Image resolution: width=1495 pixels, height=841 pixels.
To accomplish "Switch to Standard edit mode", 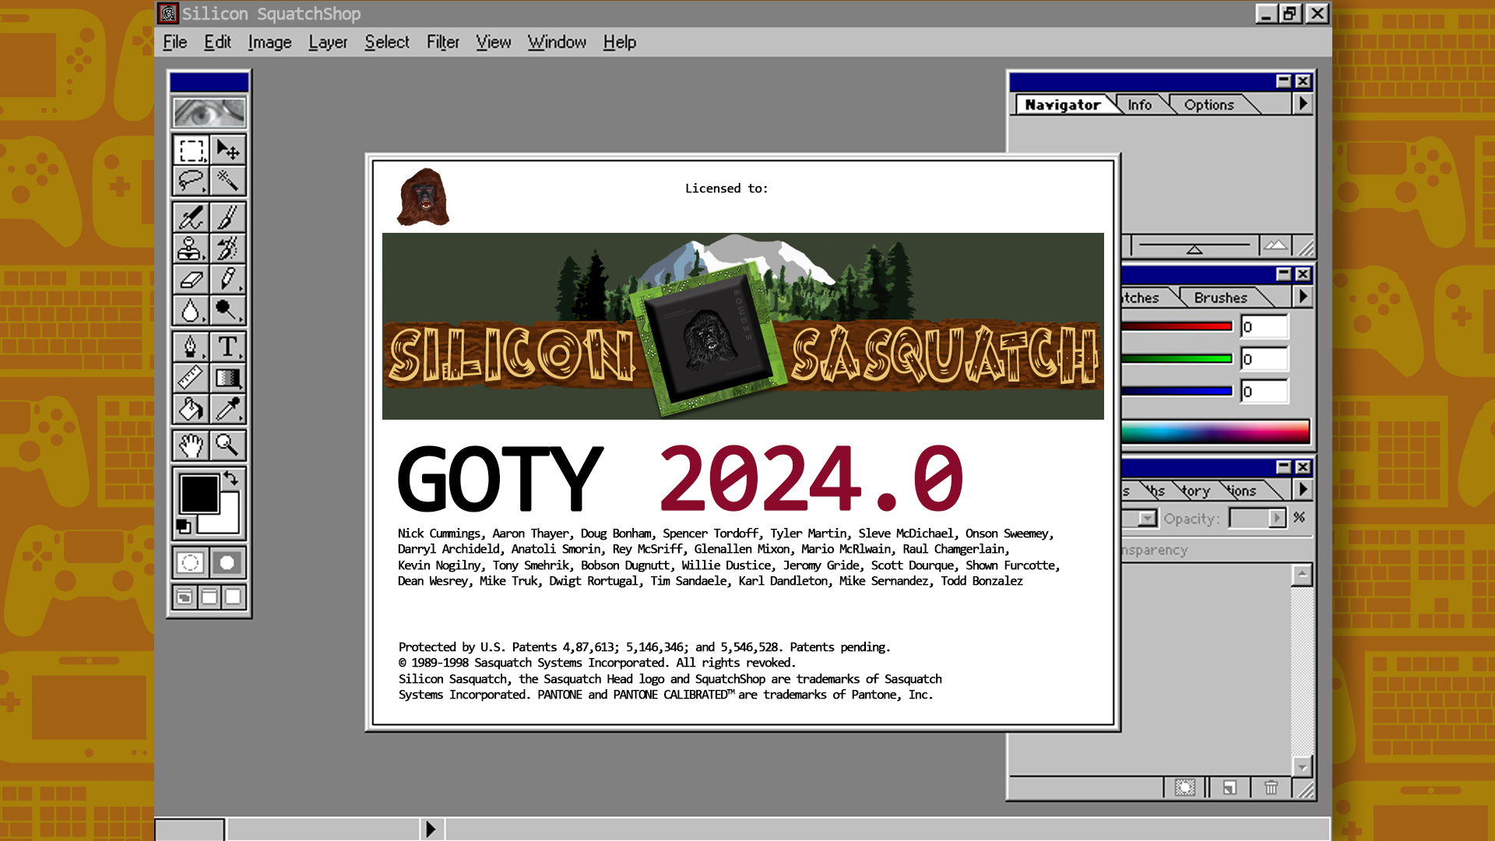I will 191,562.
